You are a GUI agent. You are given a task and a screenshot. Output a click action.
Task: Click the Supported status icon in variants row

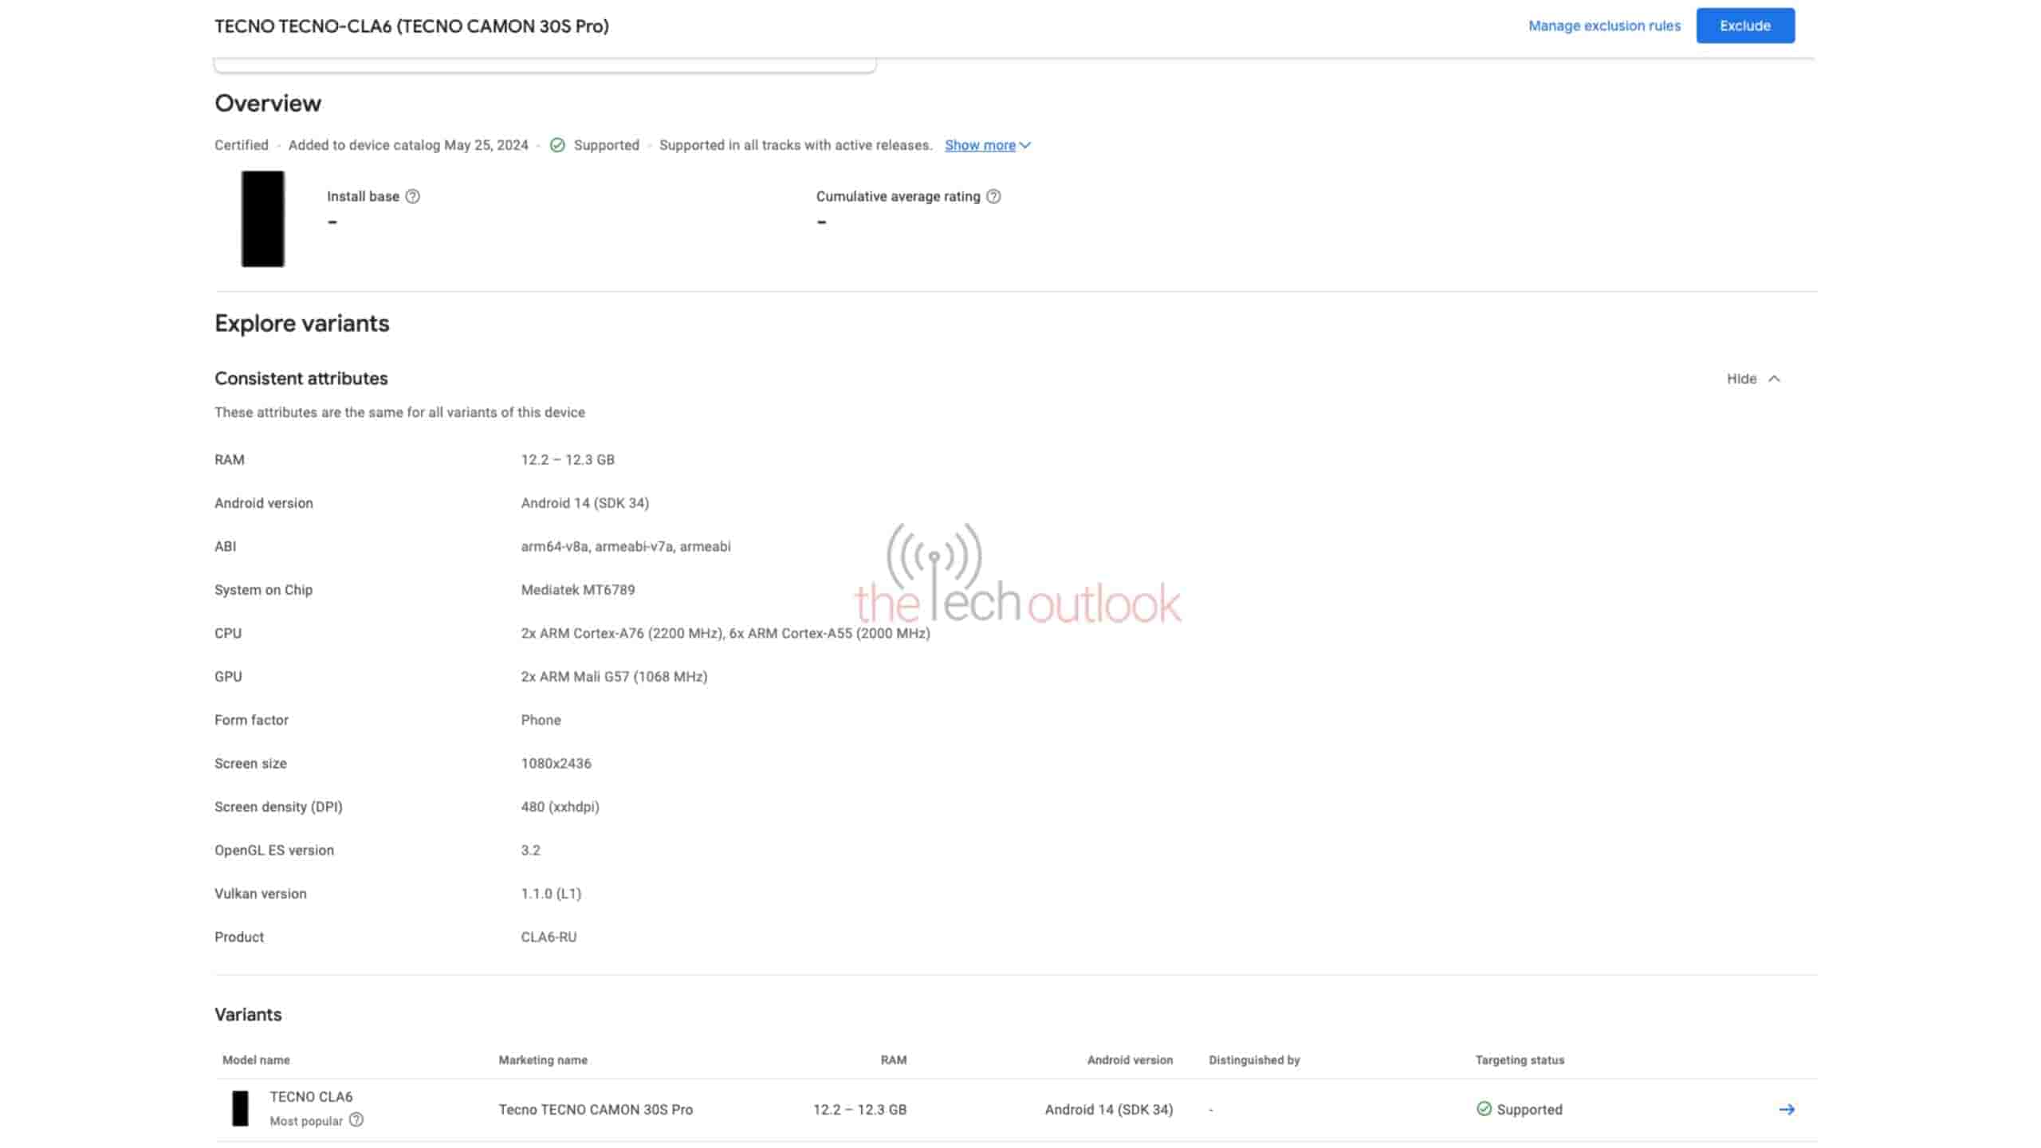click(1484, 1109)
